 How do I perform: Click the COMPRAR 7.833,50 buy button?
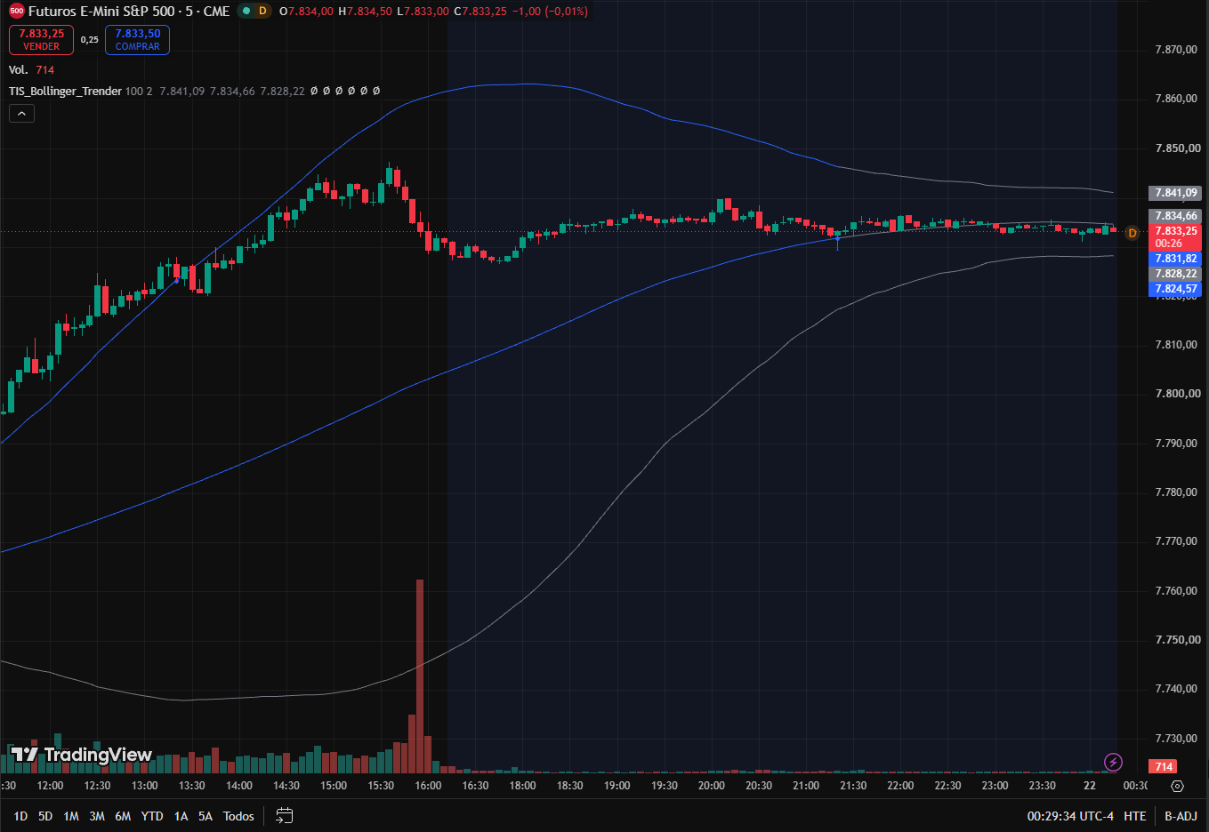point(137,40)
